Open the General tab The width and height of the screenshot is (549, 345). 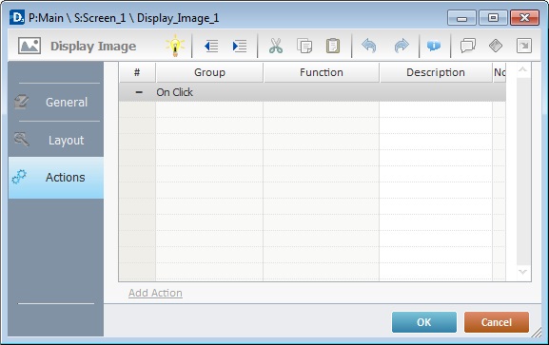(x=56, y=103)
